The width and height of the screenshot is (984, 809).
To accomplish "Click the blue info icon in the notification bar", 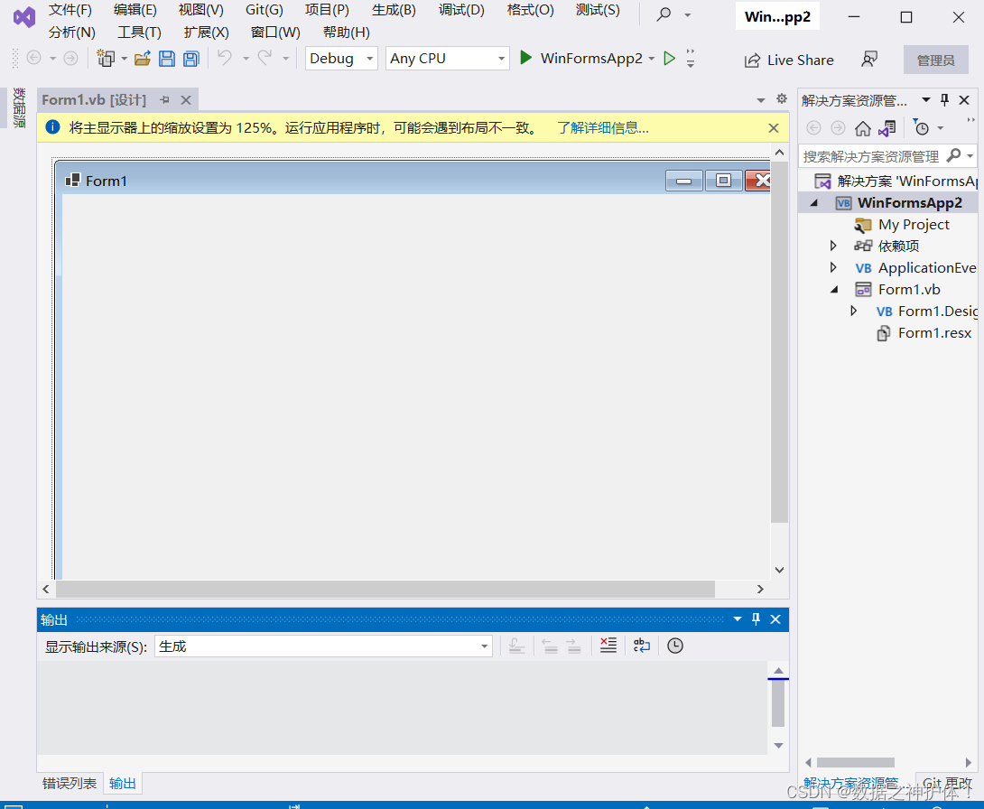I will tap(52, 127).
